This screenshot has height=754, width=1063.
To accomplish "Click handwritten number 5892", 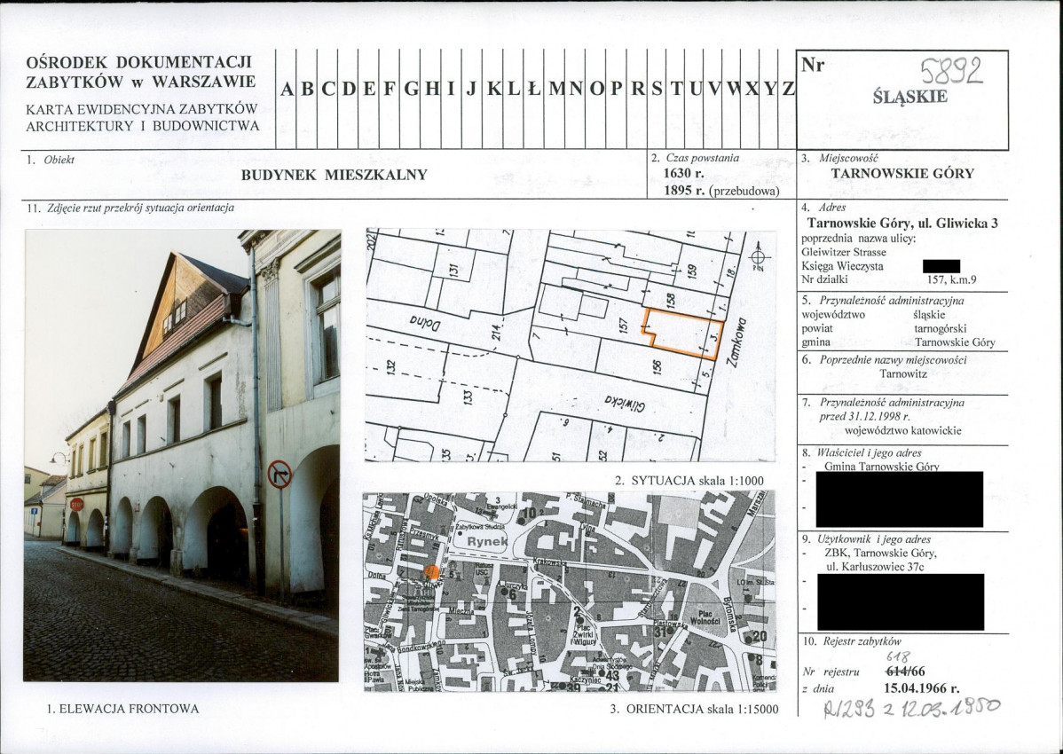I will click(951, 70).
